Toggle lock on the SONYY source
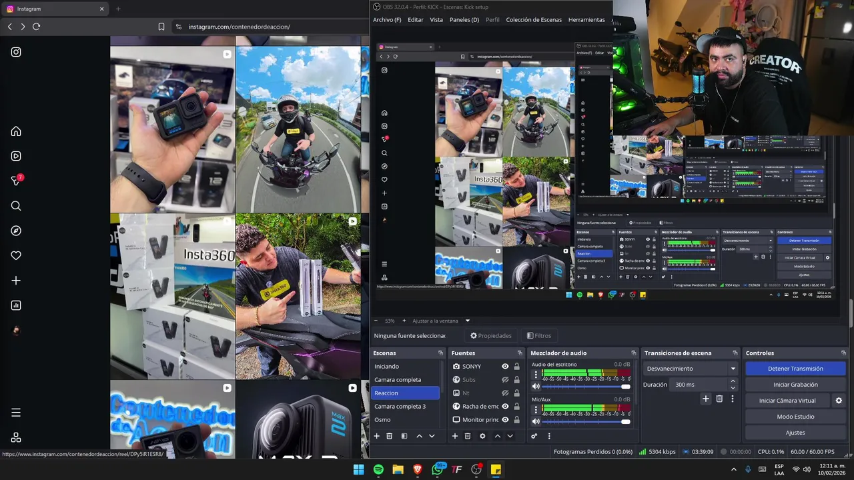 (x=516, y=366)
